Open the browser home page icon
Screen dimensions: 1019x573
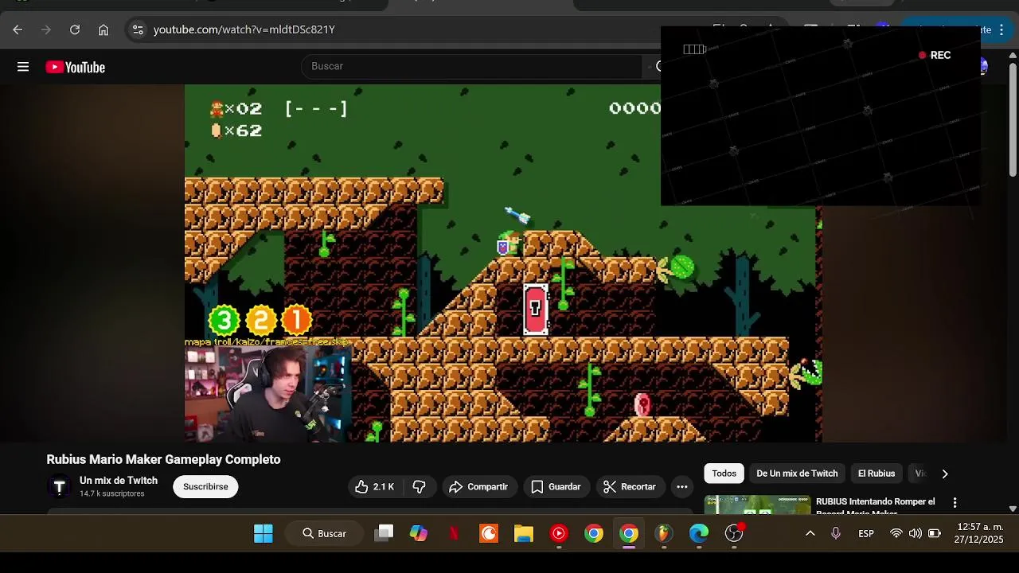pos(103,29)
